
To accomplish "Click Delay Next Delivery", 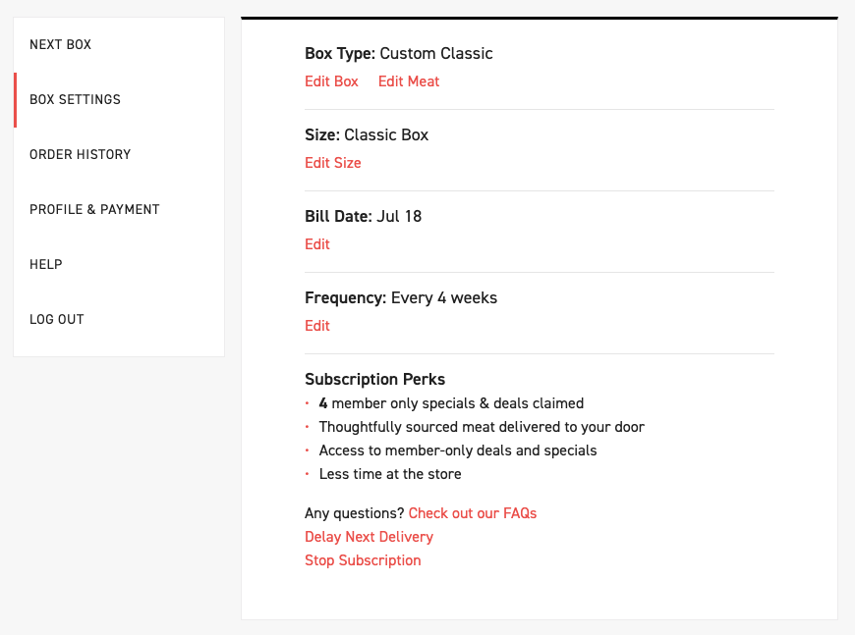I will (x=369, y=537).
